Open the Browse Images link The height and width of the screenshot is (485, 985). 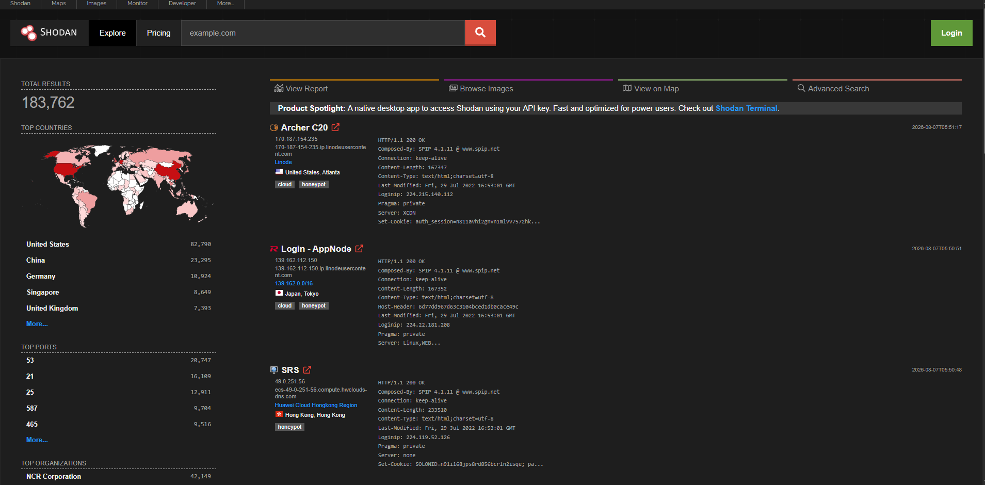coord(487,89)
